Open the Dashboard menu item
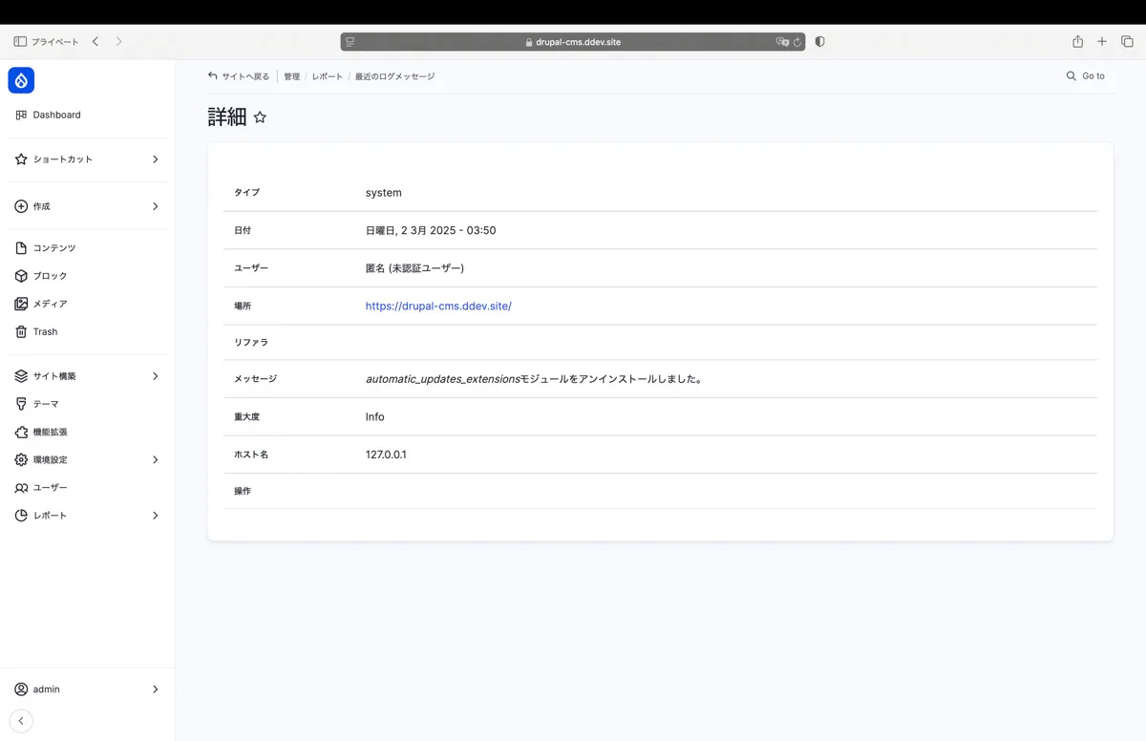1146x741 pixels. pos(88,115)
